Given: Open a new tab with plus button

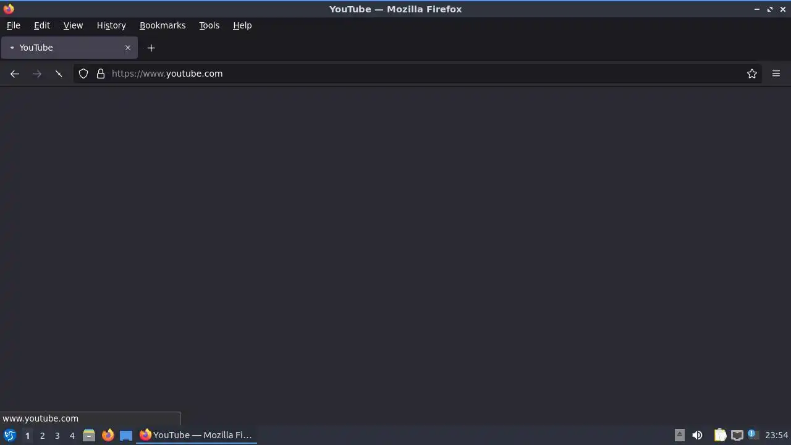Looking at the screenshot, I should [x=151, y=48].
